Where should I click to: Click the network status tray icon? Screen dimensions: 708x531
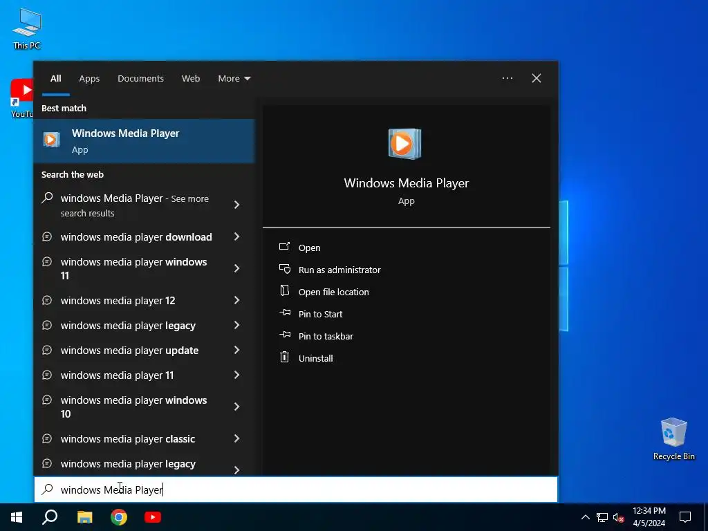(602, 517)
